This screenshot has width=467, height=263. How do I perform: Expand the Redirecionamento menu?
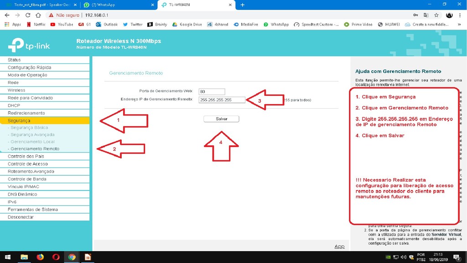[x=45, y=113]
